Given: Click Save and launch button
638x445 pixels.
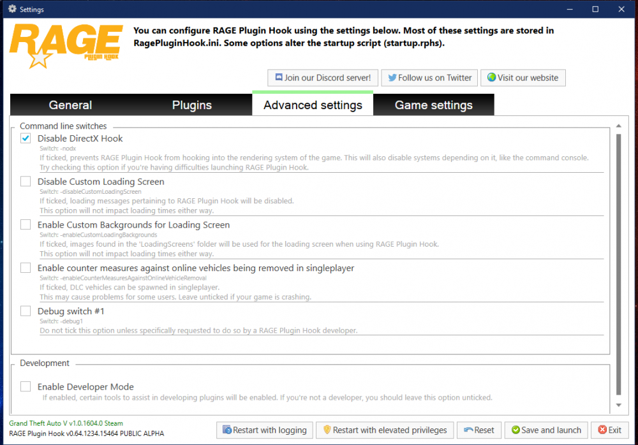Looking at the screenshot, I should [546, 430].
